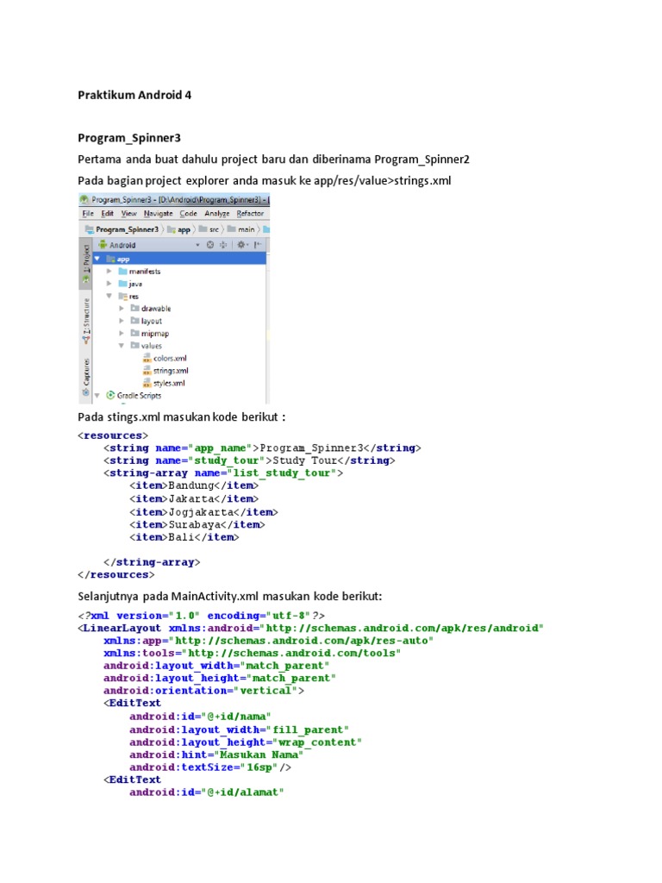Click the manifests folder icon
Image resolution: width=662 pixels, height=883 pixels.
(x=122, y=271)
